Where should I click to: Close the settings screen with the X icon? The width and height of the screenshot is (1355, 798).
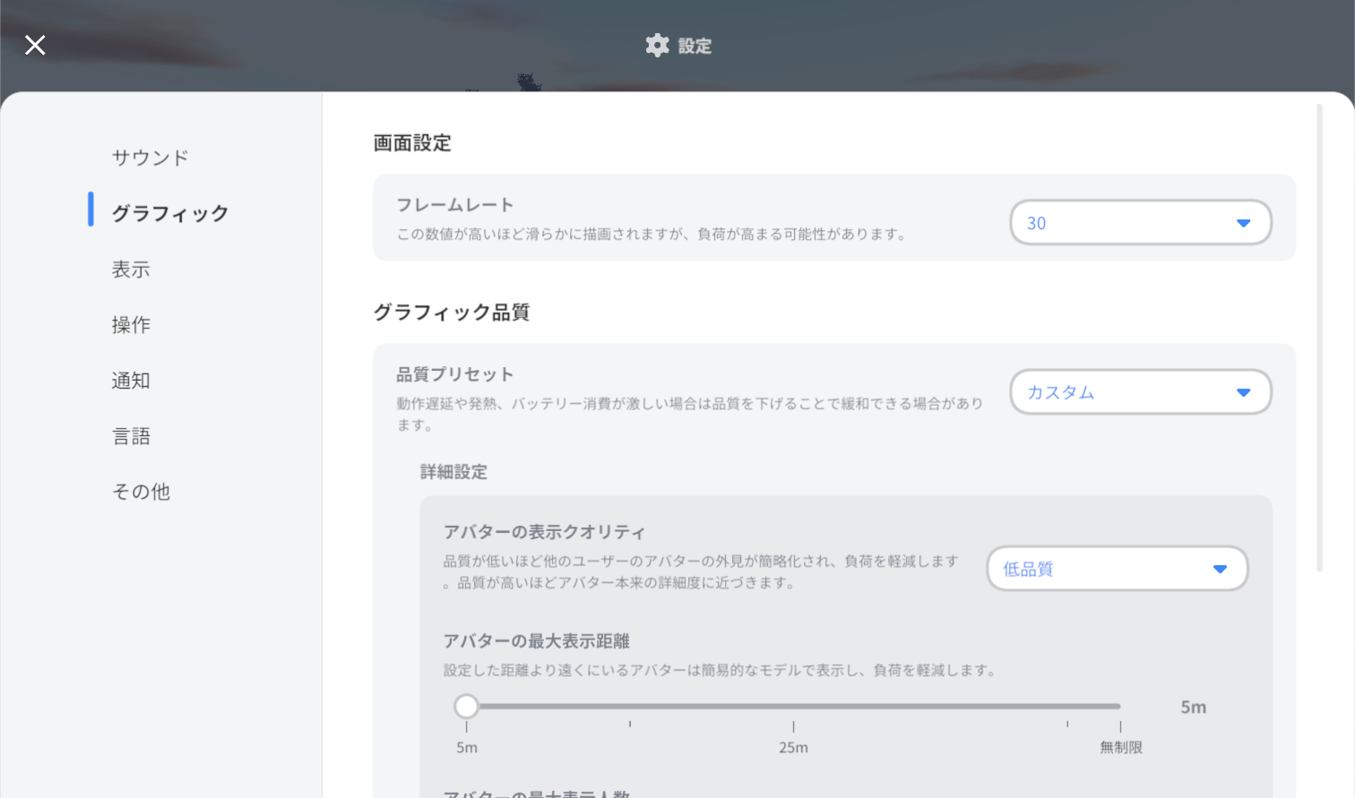(35, 45)
